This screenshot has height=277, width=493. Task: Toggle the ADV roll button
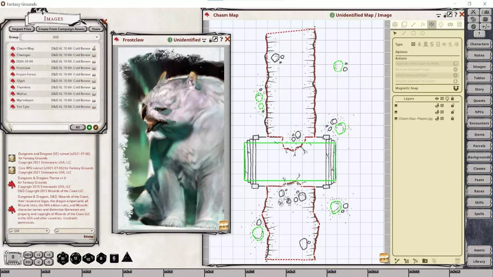point(28,255)
